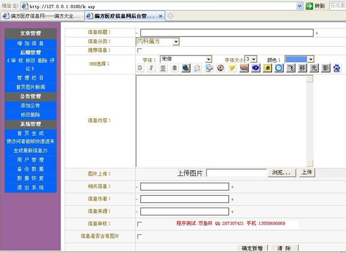
Task: Click inside the 信息内容 text area
Action: coord(221,121)
